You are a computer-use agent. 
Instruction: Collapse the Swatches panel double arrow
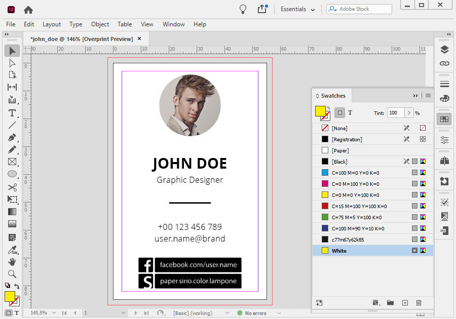coord(415,96)
